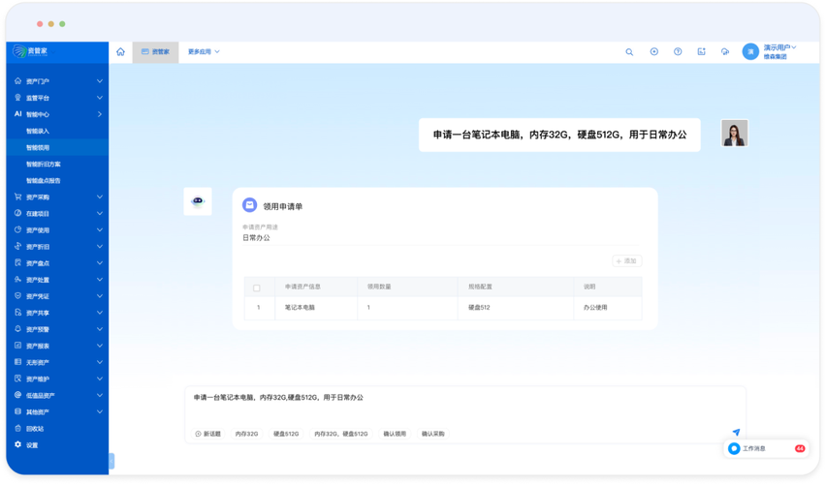Click the circular target icon in header
The height and width of the screenshot is (484, 826).
click(x=653, y=51)
